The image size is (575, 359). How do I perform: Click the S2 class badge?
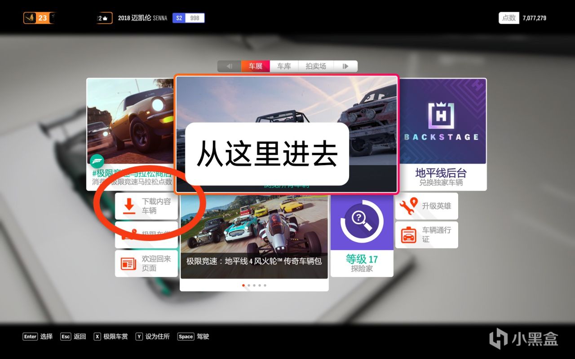point(179,18)
